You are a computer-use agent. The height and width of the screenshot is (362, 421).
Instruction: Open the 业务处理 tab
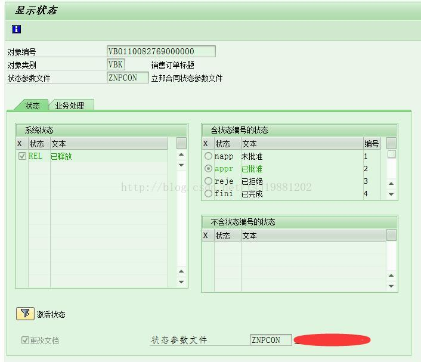70,106
